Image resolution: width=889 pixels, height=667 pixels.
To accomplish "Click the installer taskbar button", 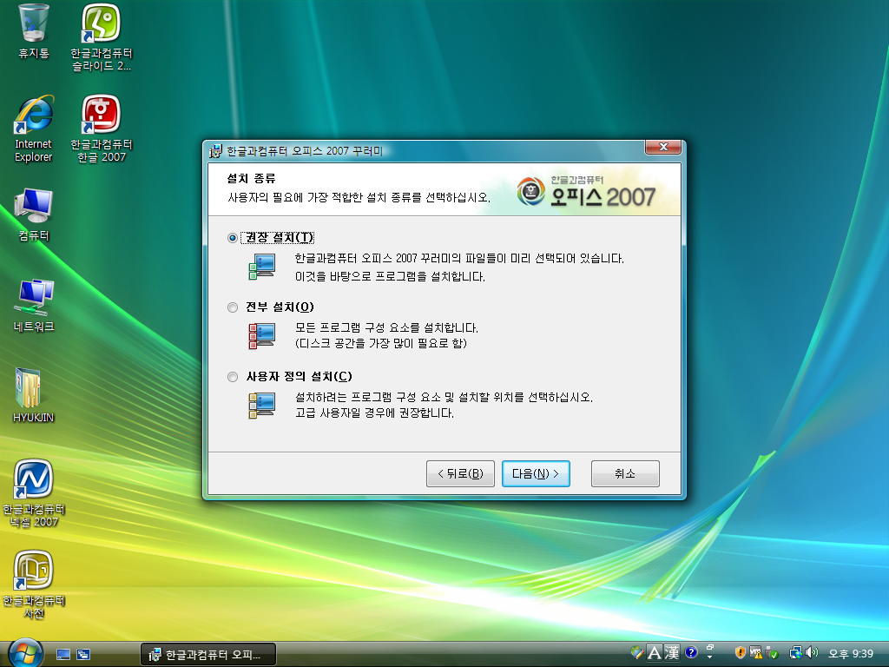I will point(208,655).
